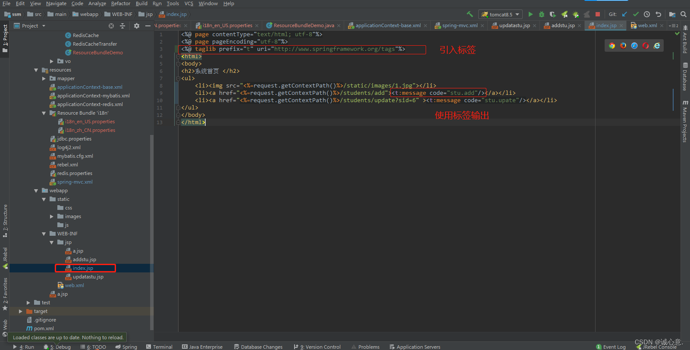Open the Database Changes panel
Image resolution: width=690 pixels, height=350 pixels.
pos(258,347)
